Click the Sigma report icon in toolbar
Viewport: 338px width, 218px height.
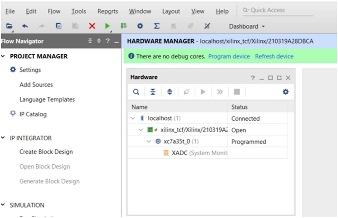[157, 26]
